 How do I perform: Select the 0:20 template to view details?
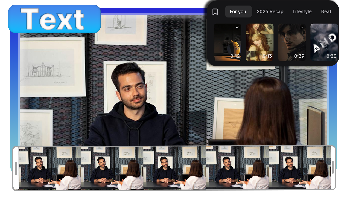324,42
